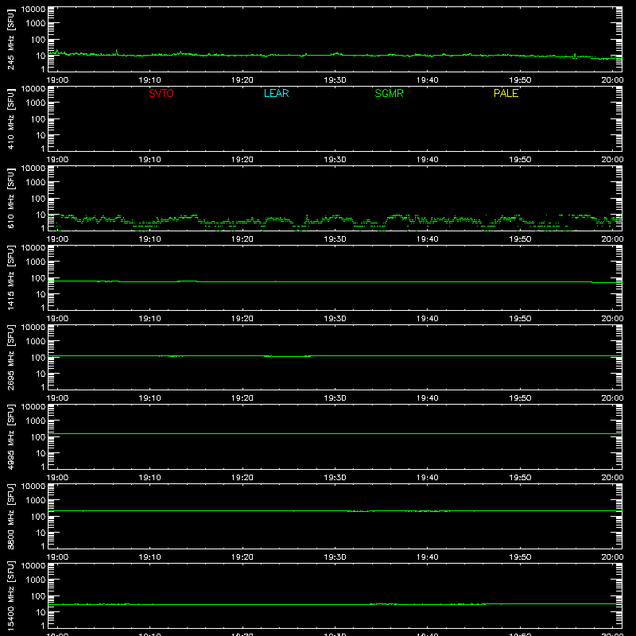Click 19:50 tick label under 2695 MHz plot
This screenshot has width=636, height=636.
520,398
